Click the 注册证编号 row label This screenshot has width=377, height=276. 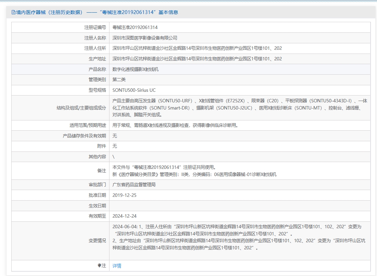pyautogui.click(x=95, y=27)
